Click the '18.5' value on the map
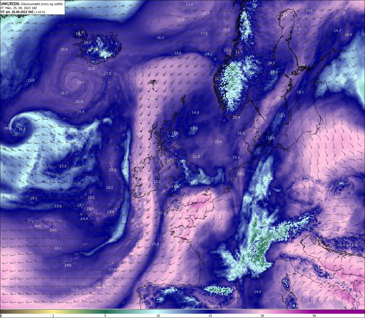The width and height of the screenshot is (365, 318). (x=297, y=29)
